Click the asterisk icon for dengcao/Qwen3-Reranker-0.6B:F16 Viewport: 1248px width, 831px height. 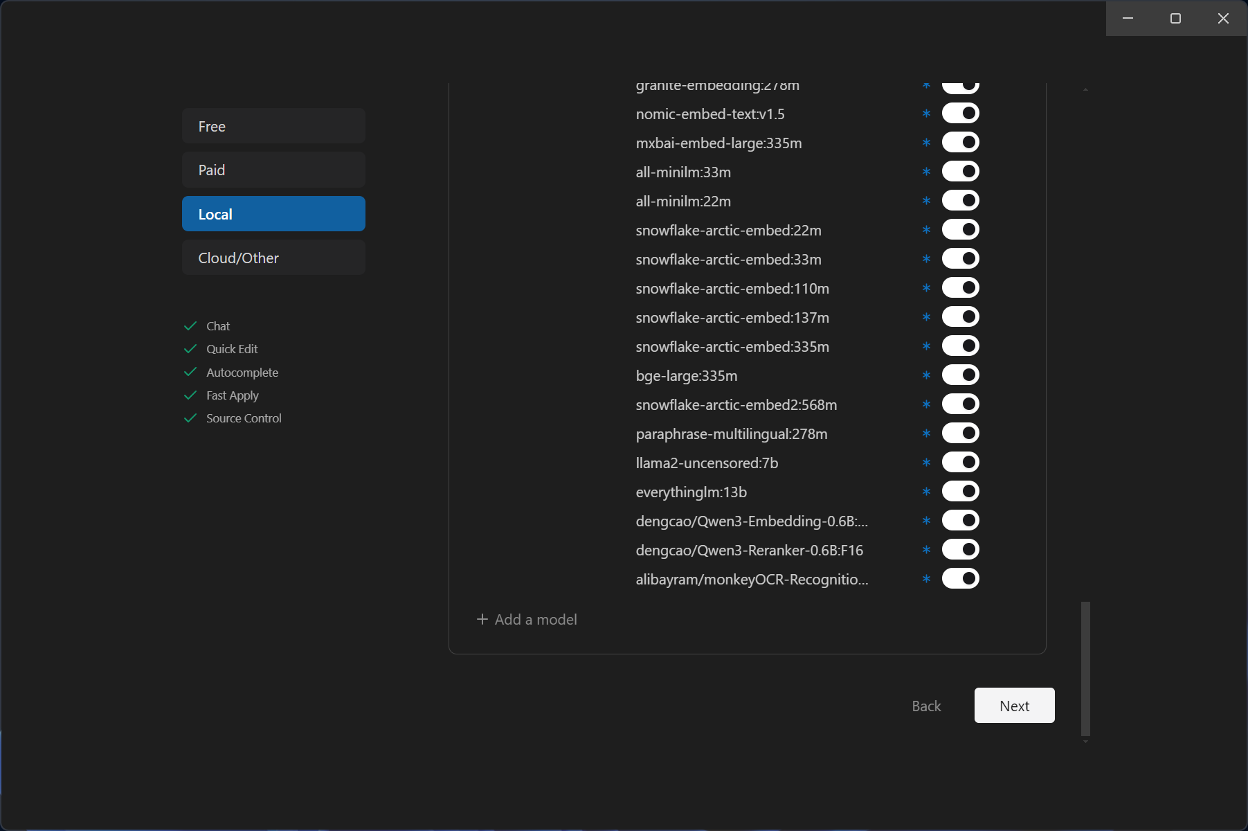(x=926, y=550)
